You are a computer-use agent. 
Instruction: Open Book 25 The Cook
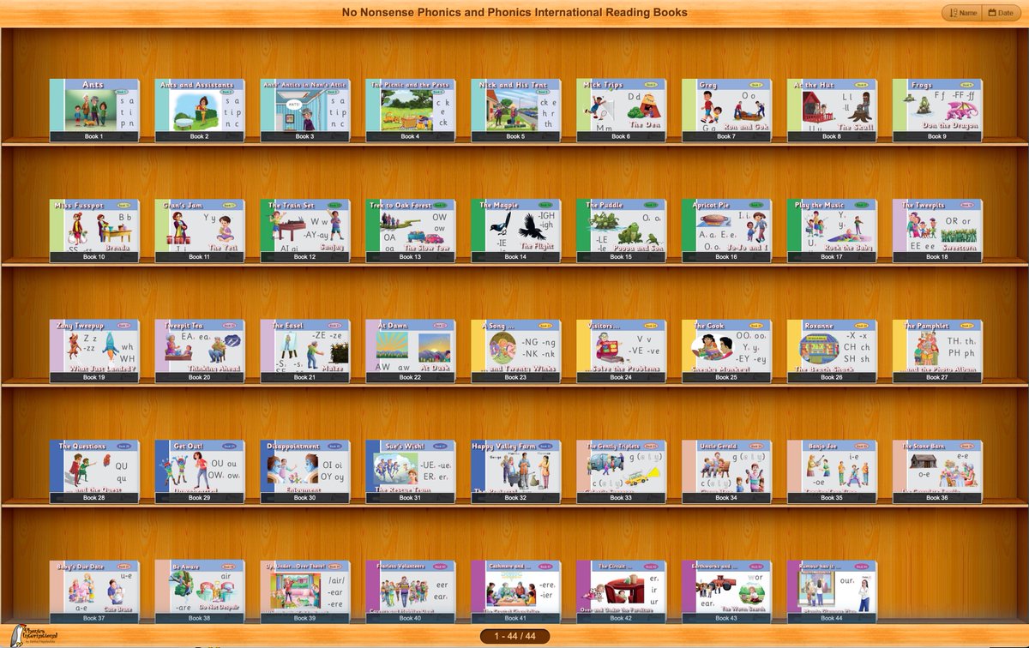point(727,351)
